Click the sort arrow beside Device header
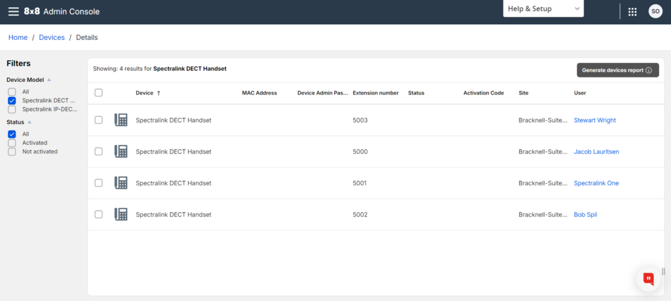 click(159, 93)
